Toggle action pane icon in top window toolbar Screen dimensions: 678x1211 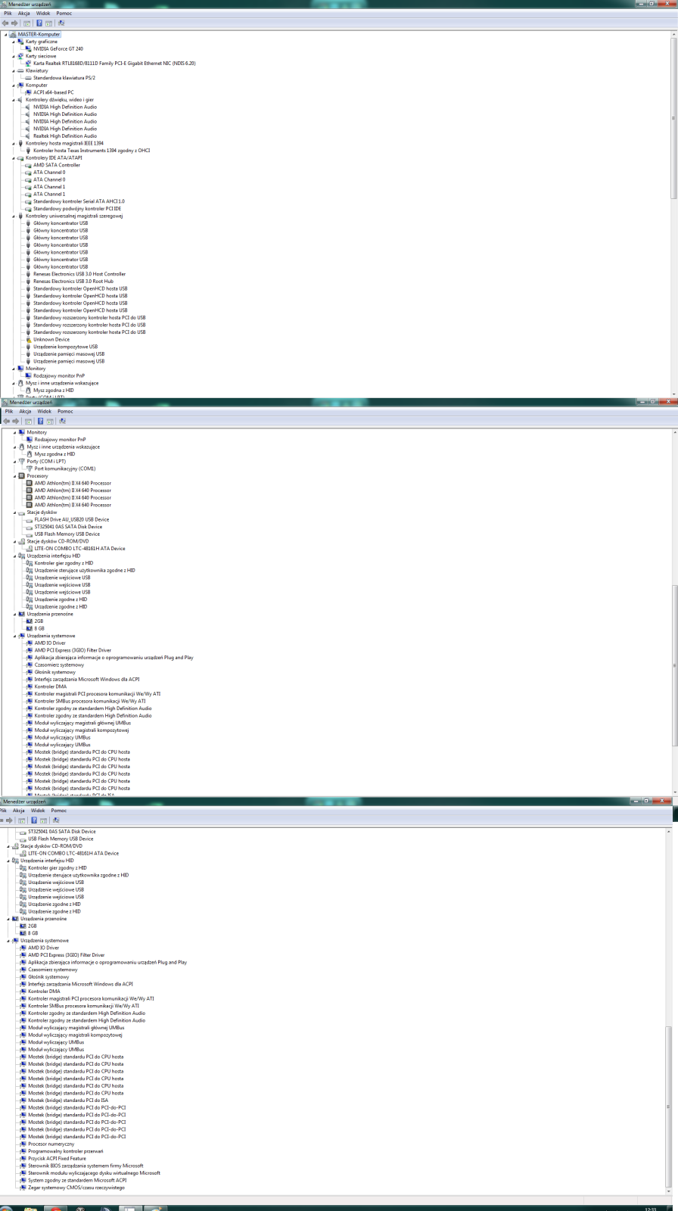[x=48, y=23]
